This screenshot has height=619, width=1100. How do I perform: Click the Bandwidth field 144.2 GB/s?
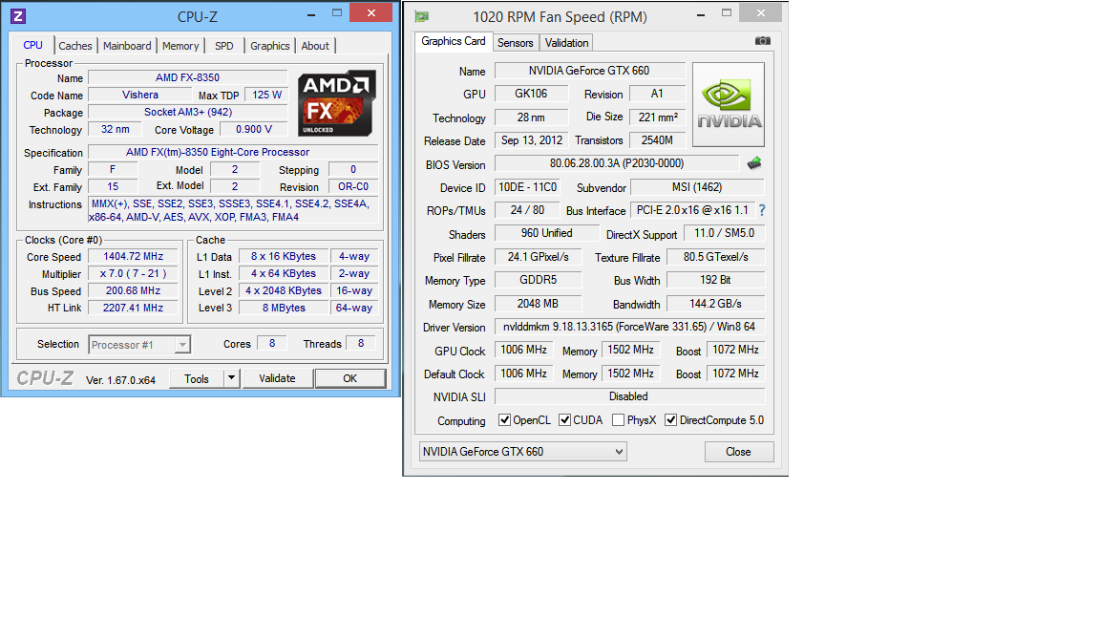715,303
